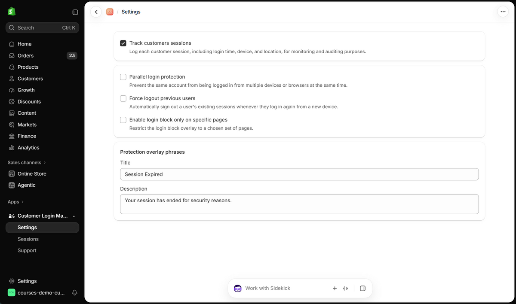Image resolution: width=516 pixels, height=304 pixels.
Task: Click the Shopify logo icon
Action: click(x=12, y=12)
